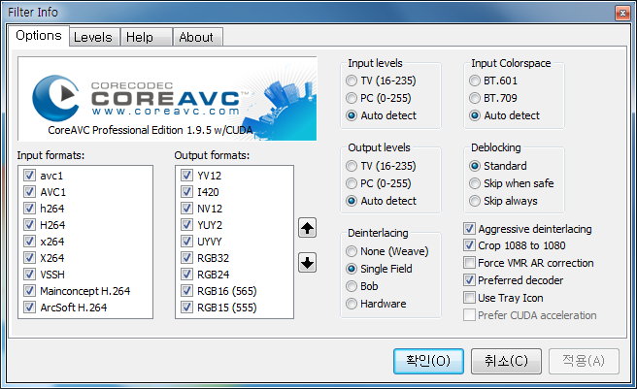This screenshot has width=637, height=389.
Task: Enable Use Tray Icon
Action: coord(469,298)
